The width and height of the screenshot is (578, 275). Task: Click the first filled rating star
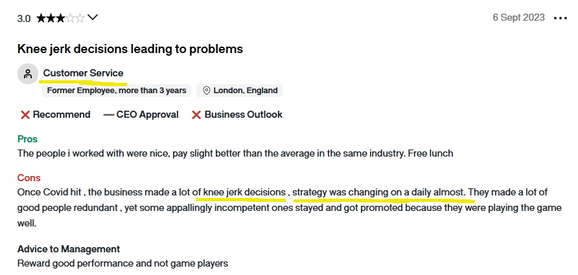pyautogui.click(x=41, y=18)
